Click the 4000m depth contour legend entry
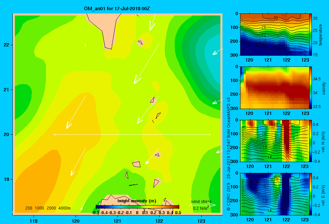Screen dimensions: 329x224 click(x=64, y=208)
